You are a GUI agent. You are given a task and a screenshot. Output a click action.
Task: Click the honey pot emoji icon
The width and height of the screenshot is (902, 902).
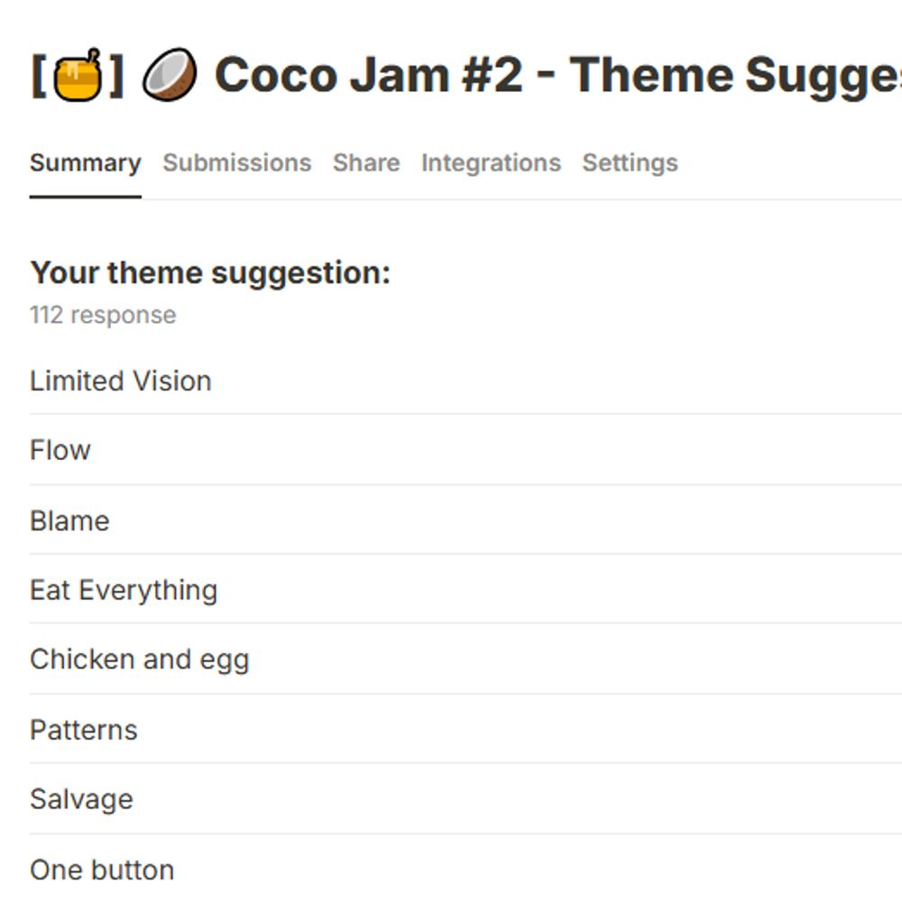pos(78,75)
